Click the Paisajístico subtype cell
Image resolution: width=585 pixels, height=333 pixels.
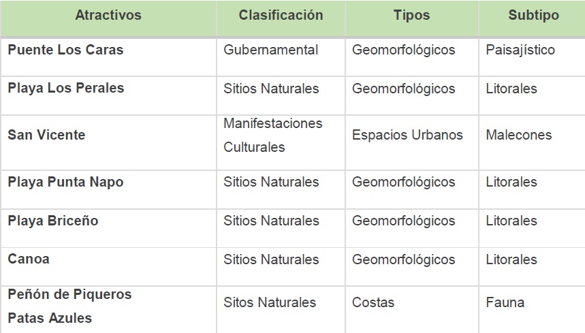tap(520, 50)
